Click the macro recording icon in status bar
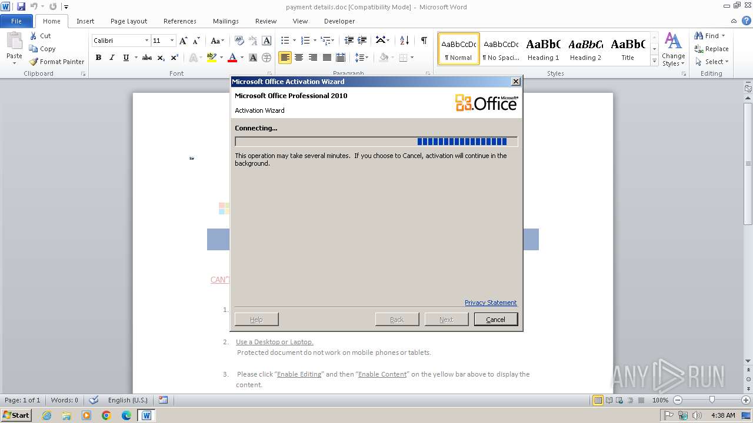The width and height of the screenshot is (753, 423). [x=164, y=400]
